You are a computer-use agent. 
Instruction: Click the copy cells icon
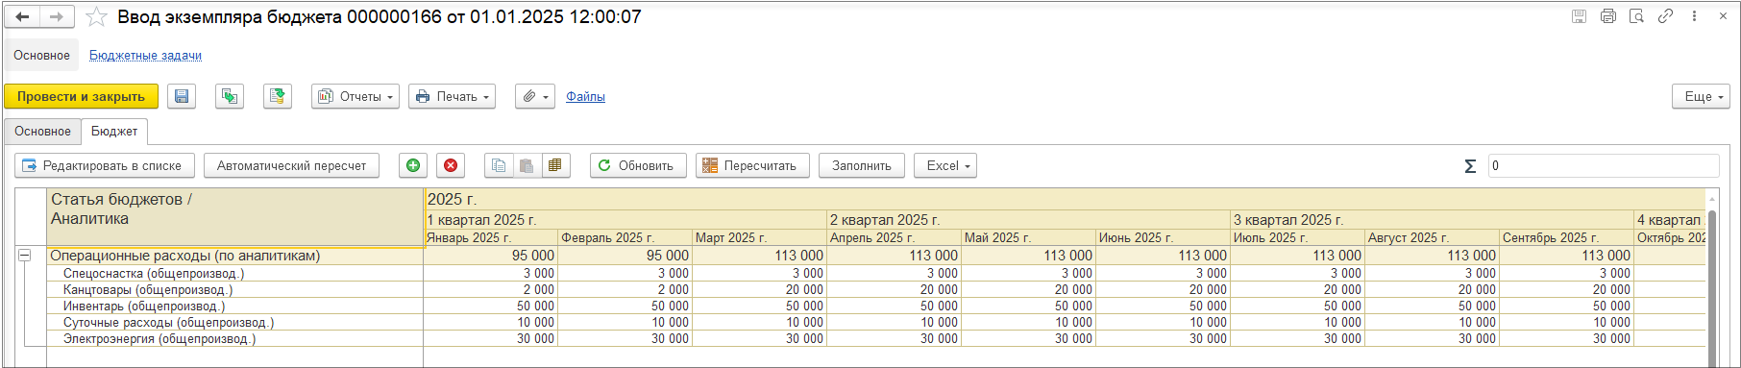point(499,165)
